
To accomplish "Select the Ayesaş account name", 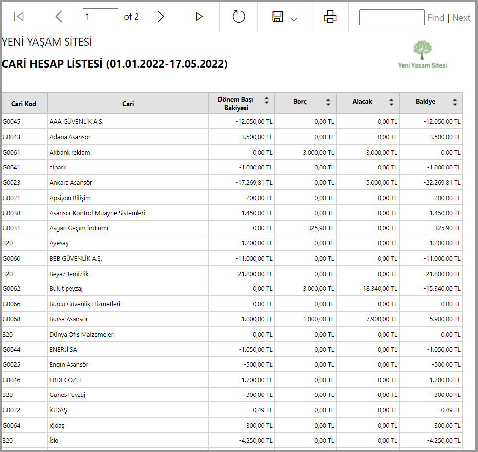I will pos(59,243).
